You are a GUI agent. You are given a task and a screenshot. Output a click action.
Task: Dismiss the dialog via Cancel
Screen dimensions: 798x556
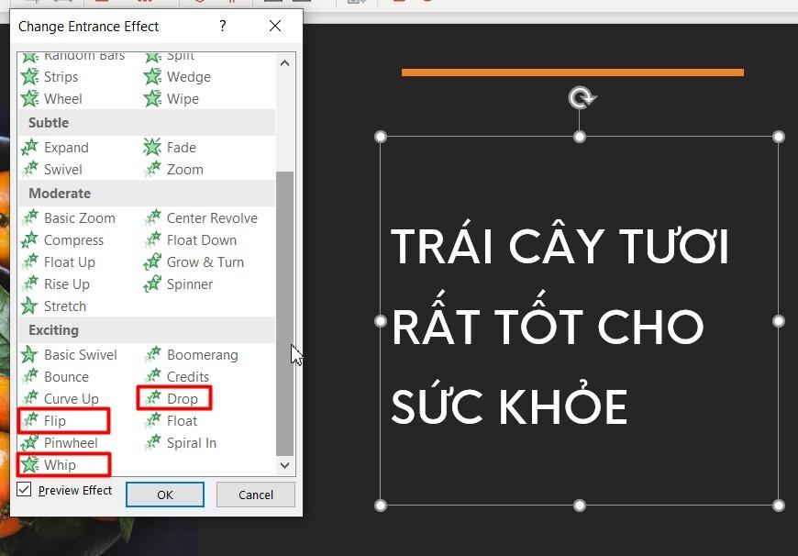coord(254,495)
